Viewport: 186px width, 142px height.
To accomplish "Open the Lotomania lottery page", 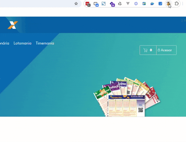I will [x=22, y=43].
